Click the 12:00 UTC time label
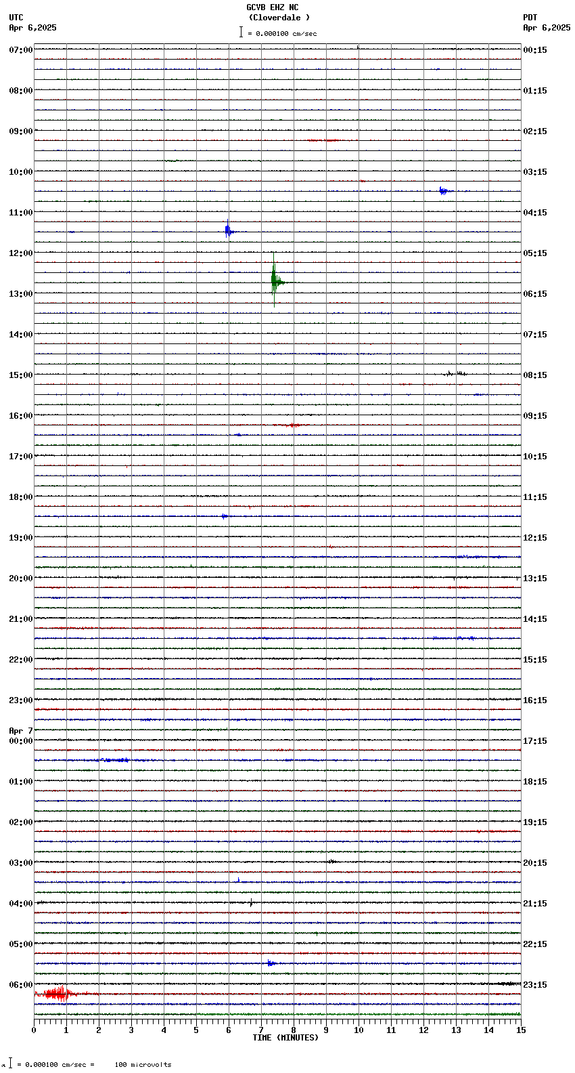This screenshot has width=575, height=1073. pos(21,253)
